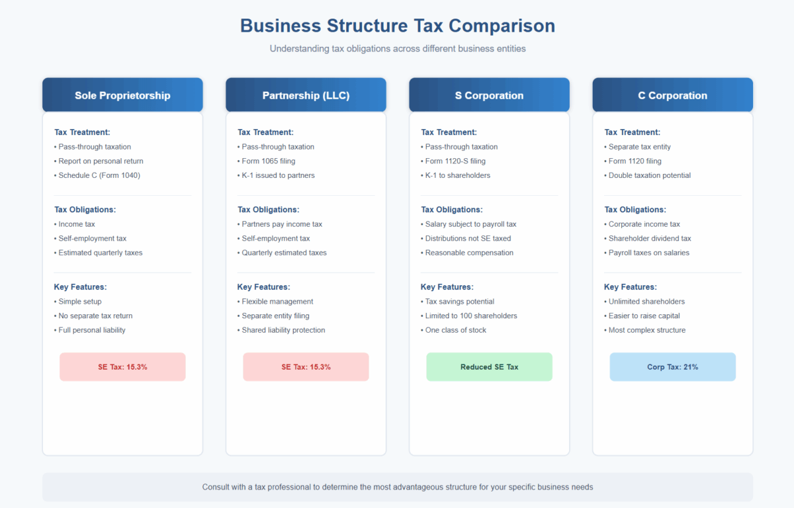This screenshot has width=794, height=508.
Task: Open the S Corporation header
Action: (x=489, y=95)
